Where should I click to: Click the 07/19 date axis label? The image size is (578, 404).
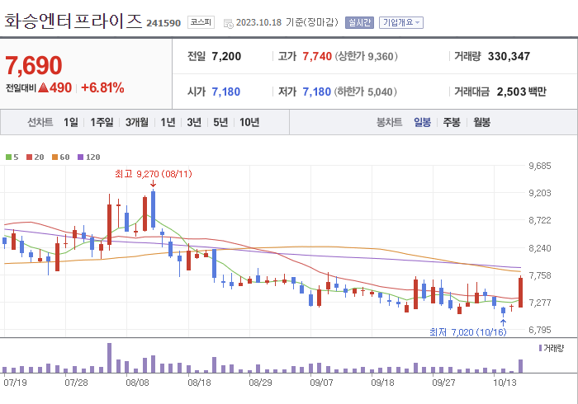pyautogui.click(x=15, y=383)
